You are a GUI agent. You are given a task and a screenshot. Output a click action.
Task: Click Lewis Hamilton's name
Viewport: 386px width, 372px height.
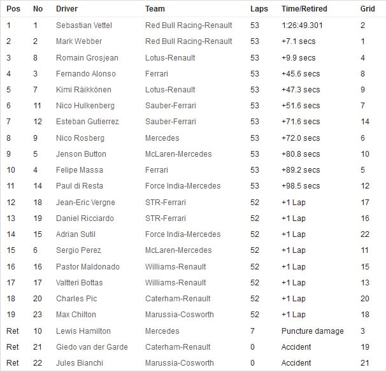[83, 331]
